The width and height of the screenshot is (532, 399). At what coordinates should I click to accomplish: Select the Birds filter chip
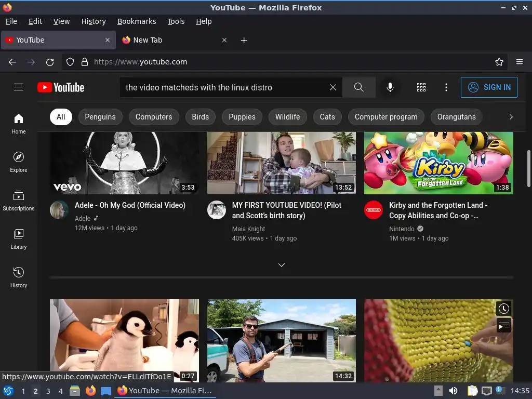pos(200,117)
